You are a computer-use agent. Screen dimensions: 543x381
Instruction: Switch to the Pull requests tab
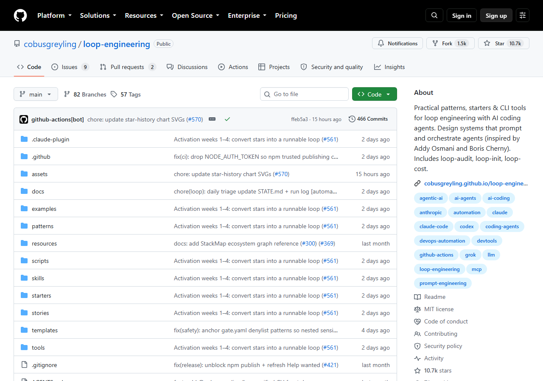tap(128, 67)
